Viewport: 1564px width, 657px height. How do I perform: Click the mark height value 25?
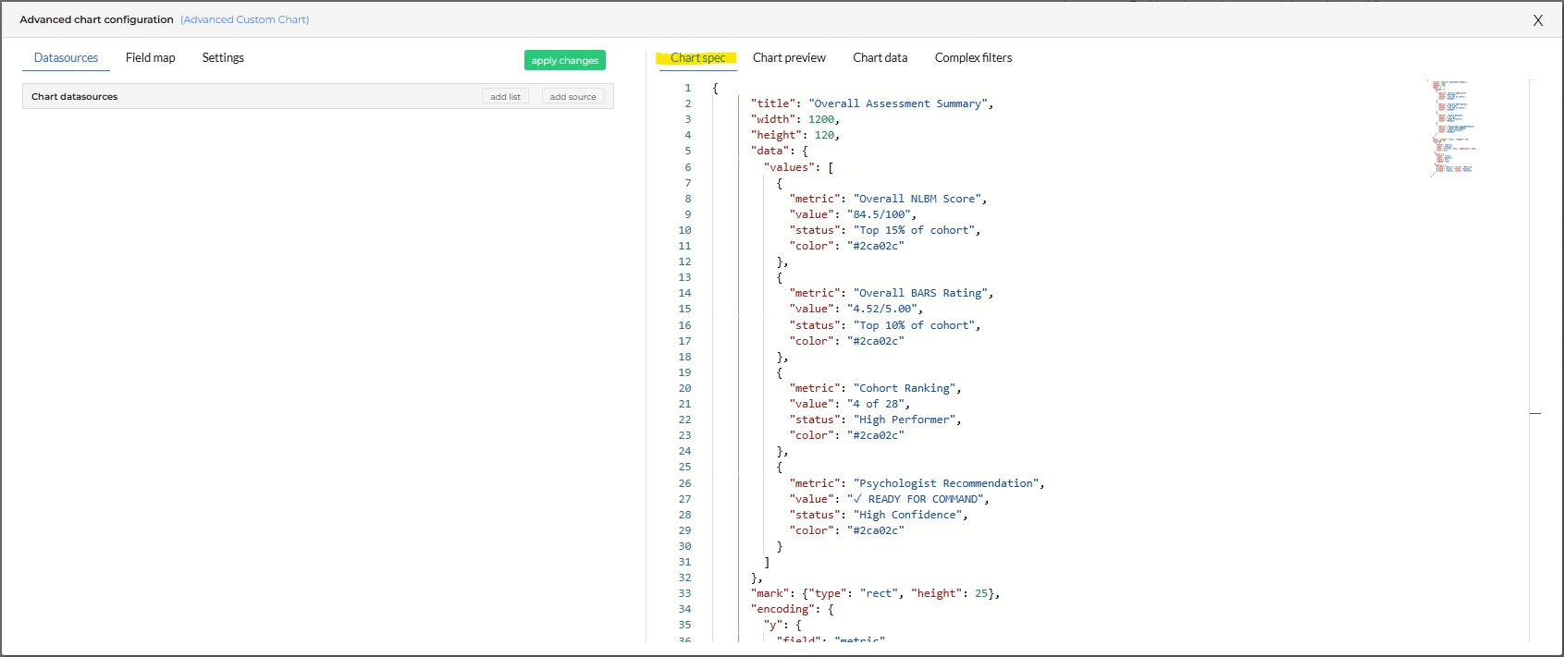point(981,593)
